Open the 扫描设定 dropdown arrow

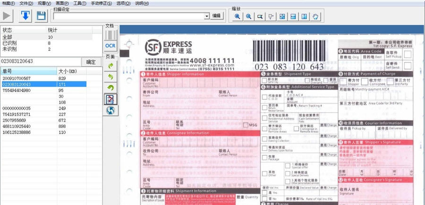207,16
